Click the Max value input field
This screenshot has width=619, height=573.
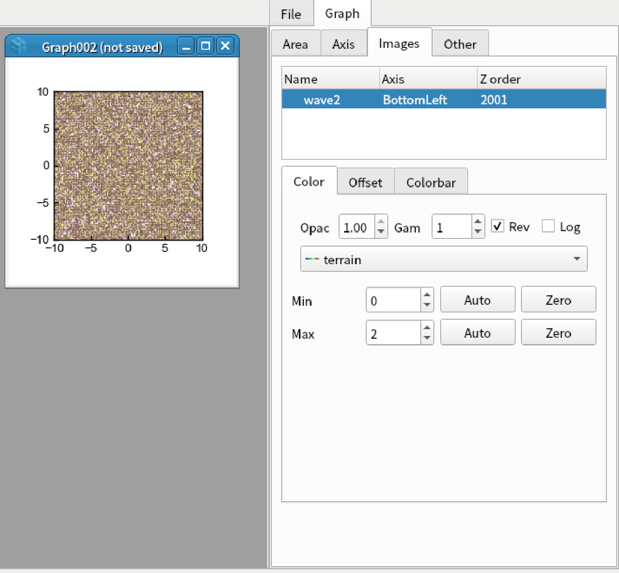(x=394, y=333)
